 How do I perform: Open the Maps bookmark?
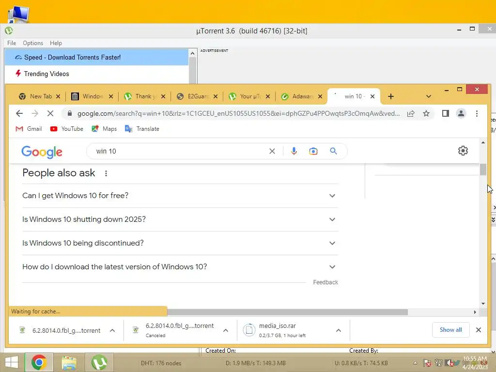pos(104,129)
